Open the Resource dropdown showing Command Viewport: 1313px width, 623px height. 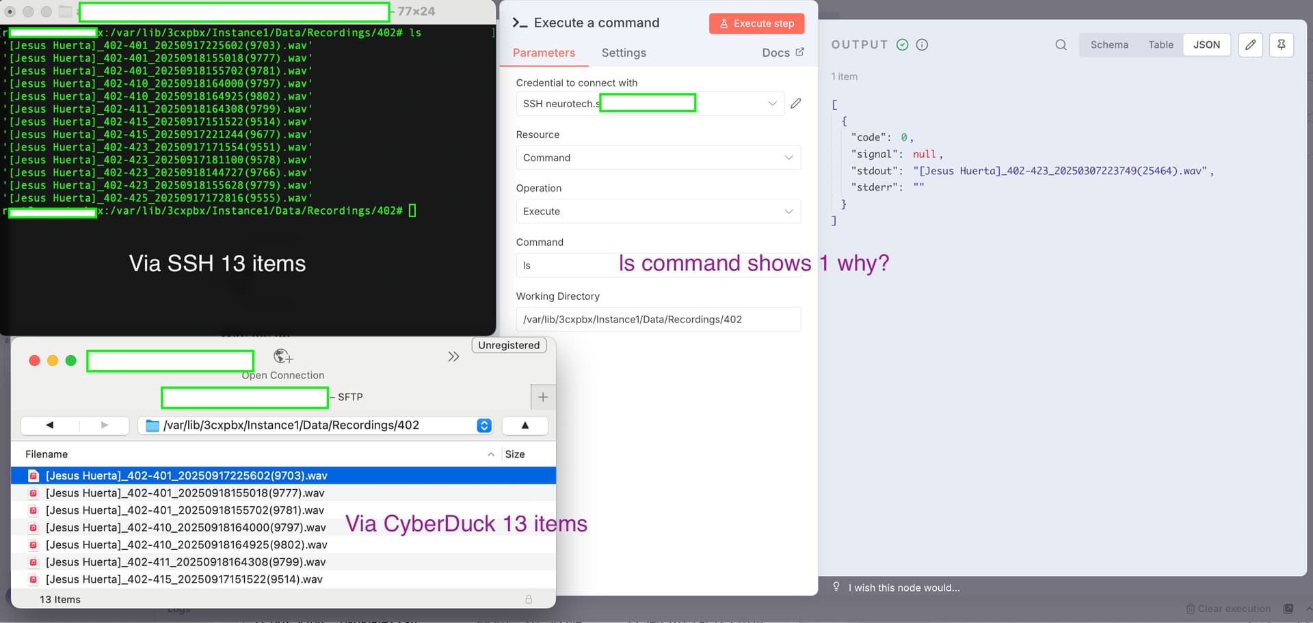tap(658, 158)
